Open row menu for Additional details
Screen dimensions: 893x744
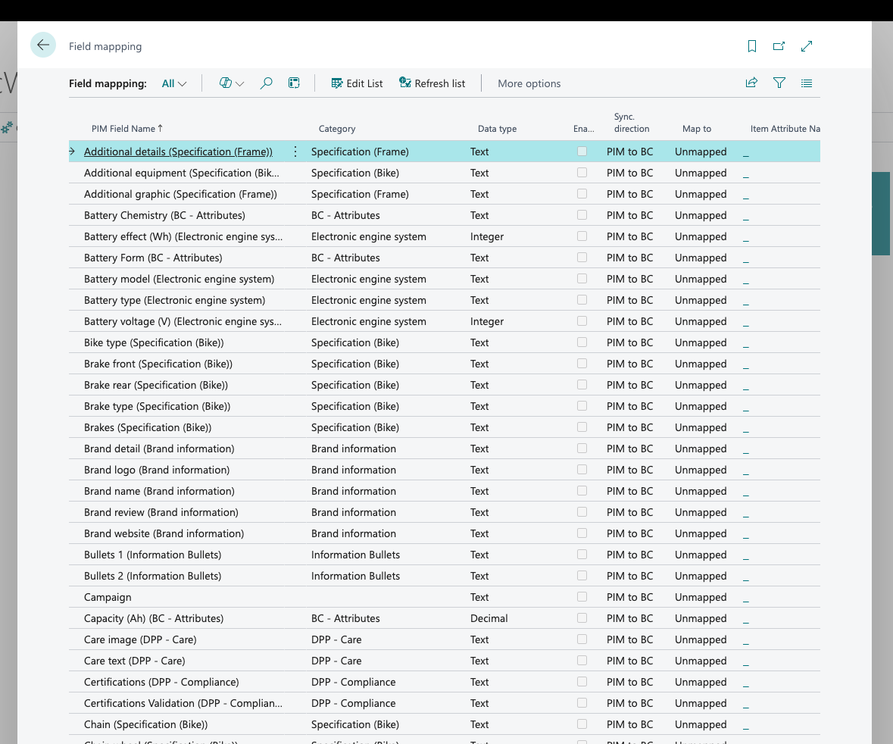click(295, 152)
